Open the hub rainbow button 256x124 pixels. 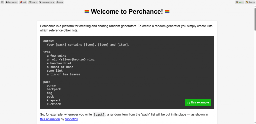click(x=23, y=2)
